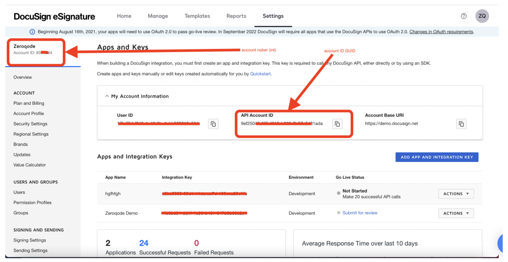
Task: Collapse the My Account Information section
Action: pyautogui.click(x=107, y=96)
